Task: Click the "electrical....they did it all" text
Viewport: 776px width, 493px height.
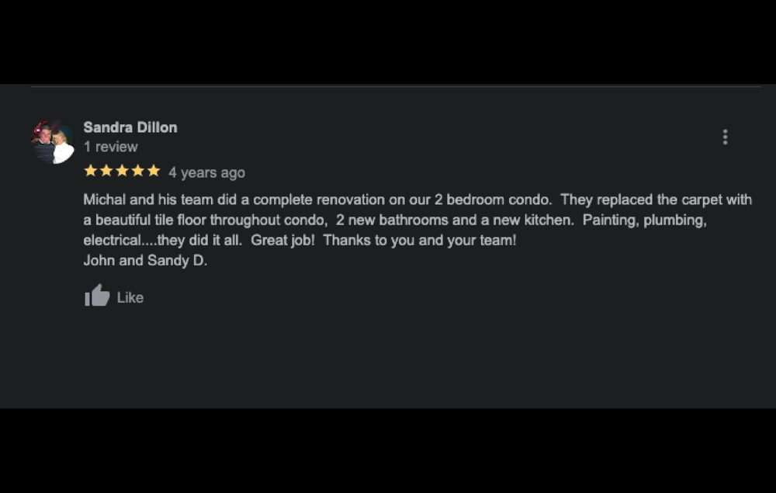Action: (x=163, y=240)
